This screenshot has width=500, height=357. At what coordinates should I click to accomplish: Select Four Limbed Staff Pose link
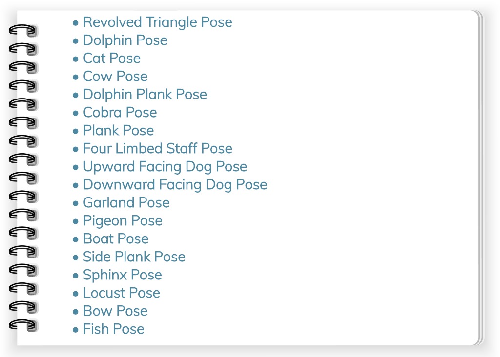[x=158, y=149]
